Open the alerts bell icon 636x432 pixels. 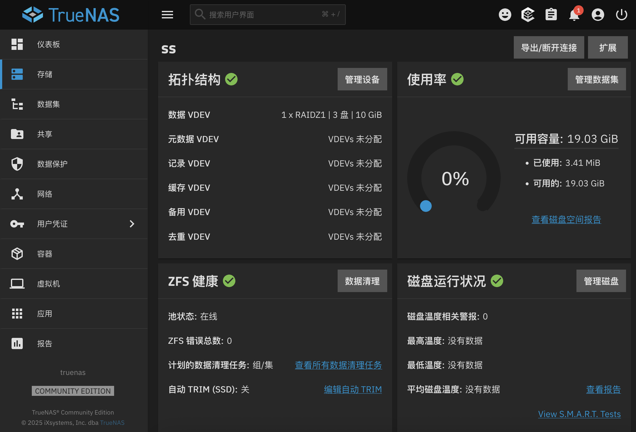coord(574,15)
